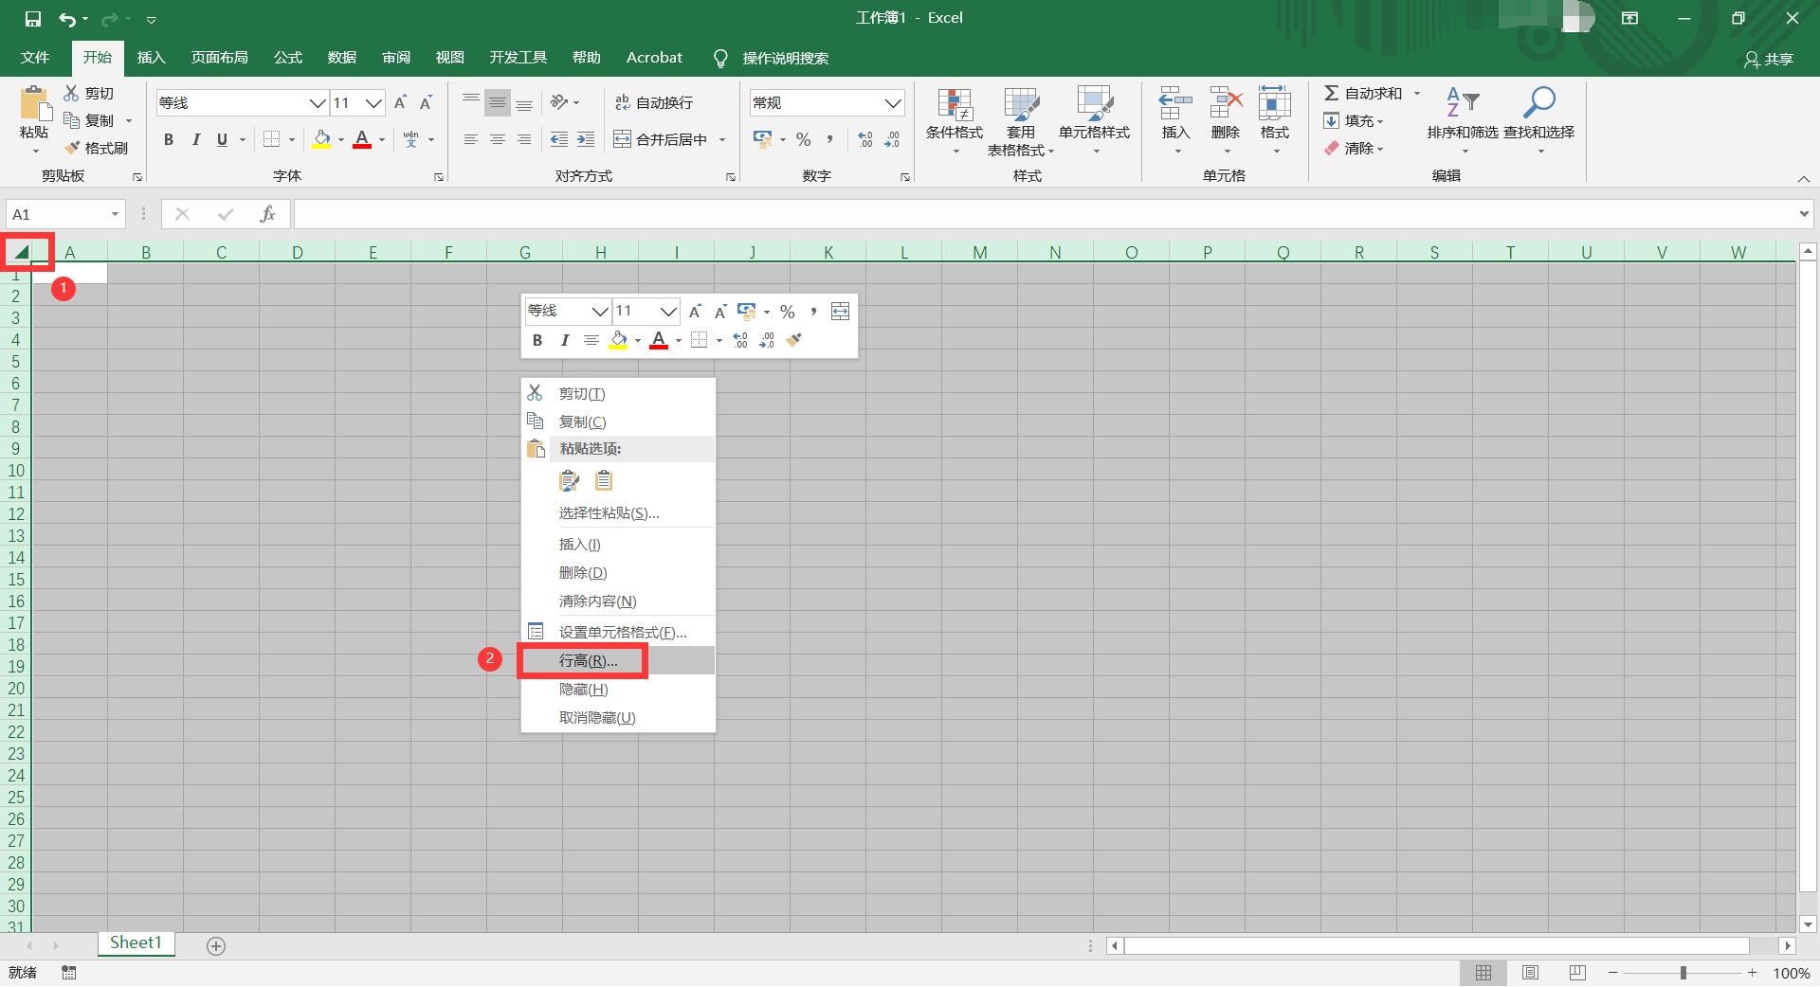This screenshot has height=987, width=1820.
Task: Switch to the 插入 Insert tab
Action: click(152, 58)
